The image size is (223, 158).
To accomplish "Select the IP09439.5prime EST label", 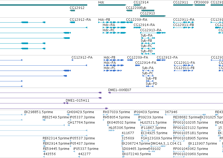I will [146, 112].
